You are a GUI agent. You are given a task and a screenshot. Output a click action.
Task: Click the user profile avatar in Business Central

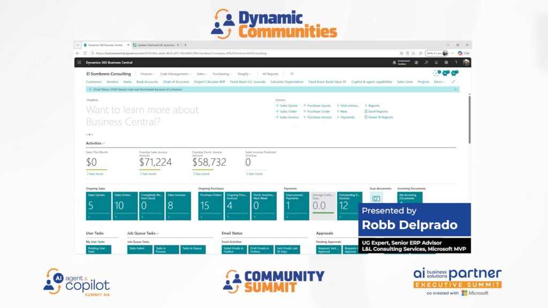point(466,63)
